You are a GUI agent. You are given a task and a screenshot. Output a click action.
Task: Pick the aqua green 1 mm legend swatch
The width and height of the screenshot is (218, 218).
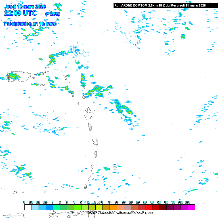[x=56, y=207]
